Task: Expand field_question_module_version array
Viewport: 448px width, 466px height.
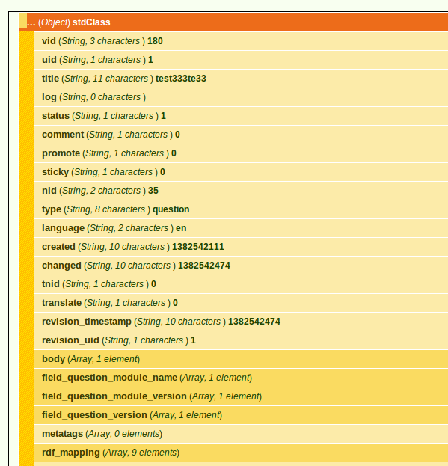Action: coord(242,396)
